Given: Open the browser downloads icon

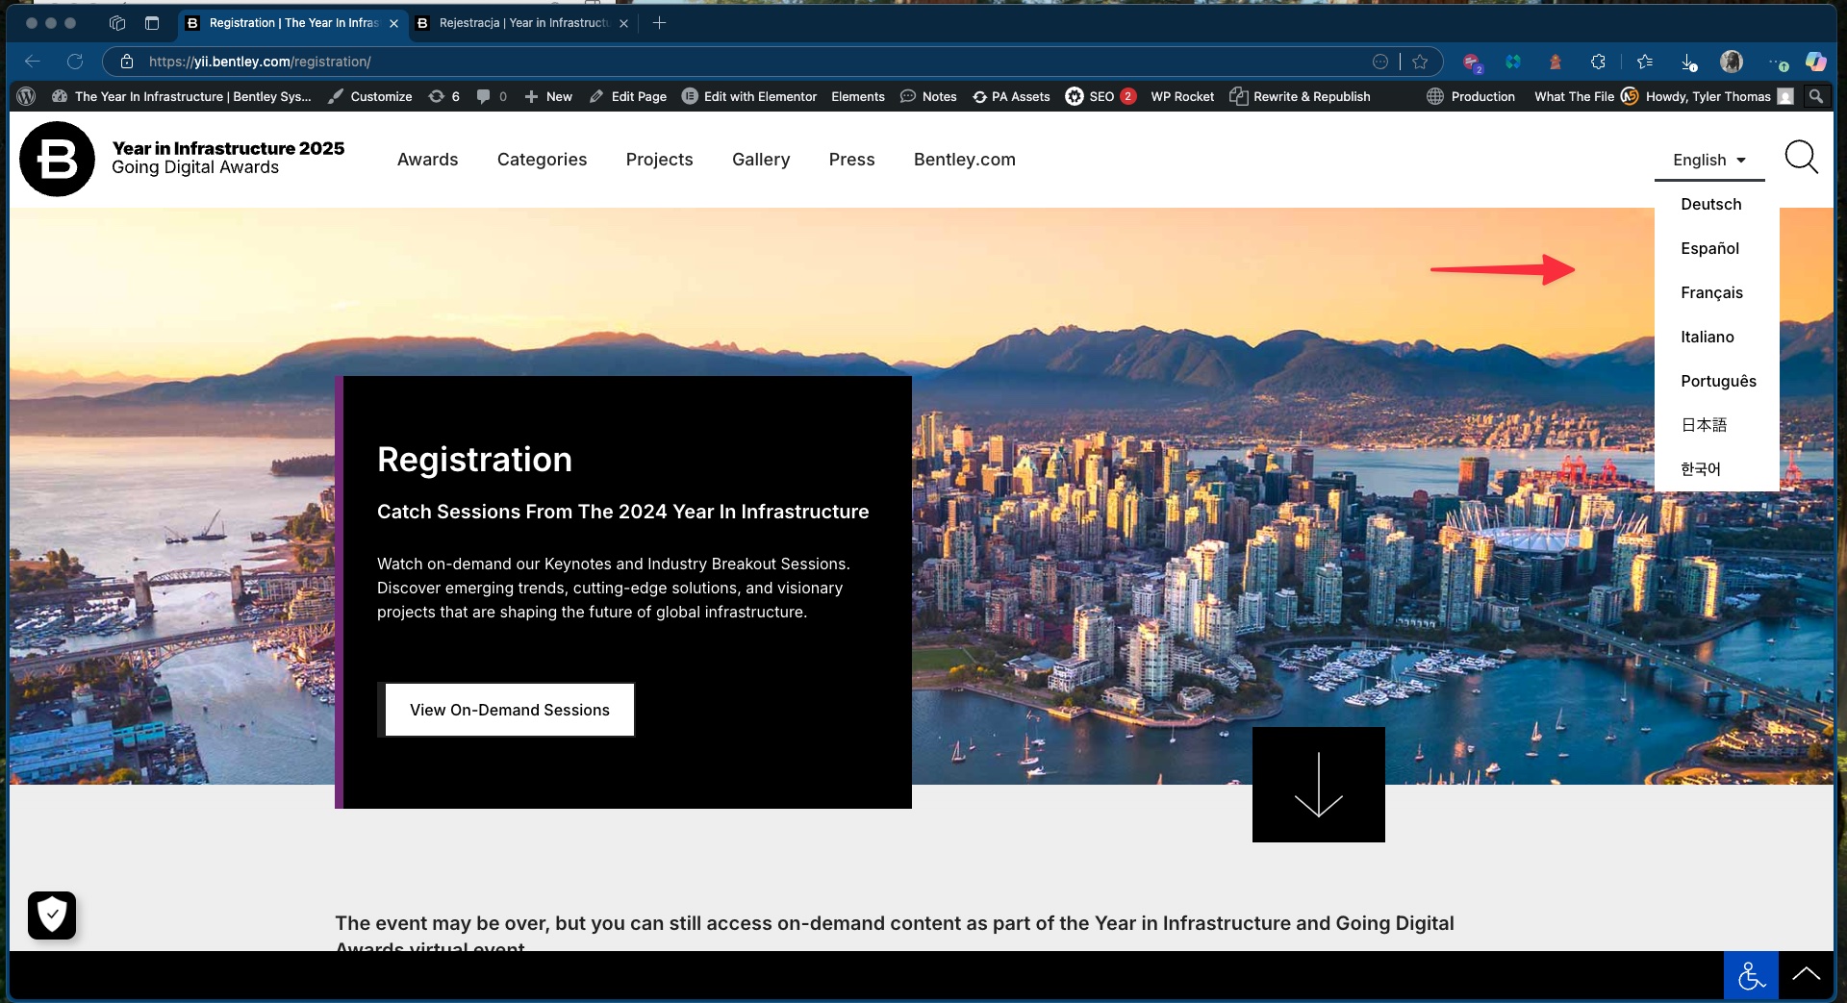Looking at the screenshot, I should pyautogui.click(x=1689, y=62).
